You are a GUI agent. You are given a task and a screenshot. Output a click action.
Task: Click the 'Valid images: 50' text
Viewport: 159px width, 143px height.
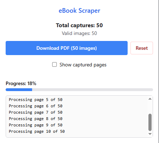point(79,33)
